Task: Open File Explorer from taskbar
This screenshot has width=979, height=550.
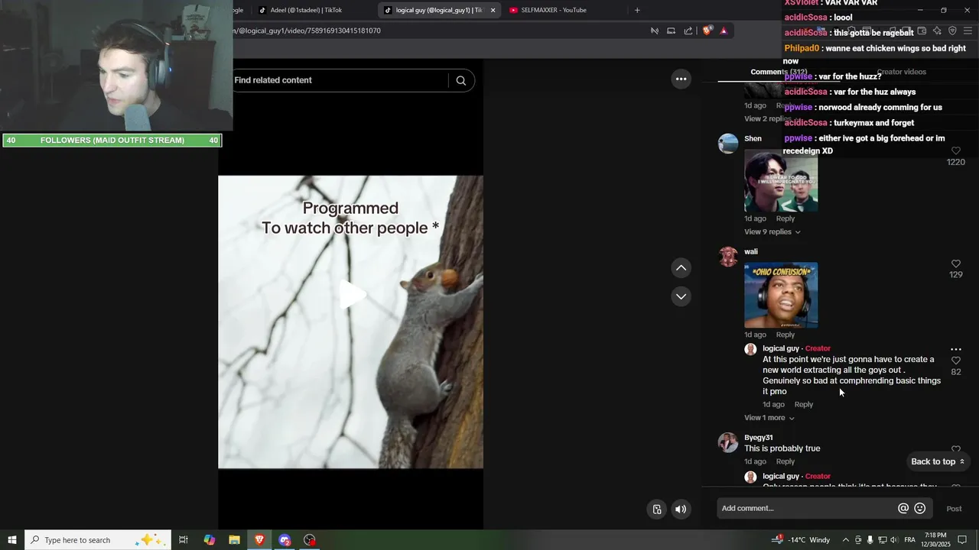Action: click(235, 540)
